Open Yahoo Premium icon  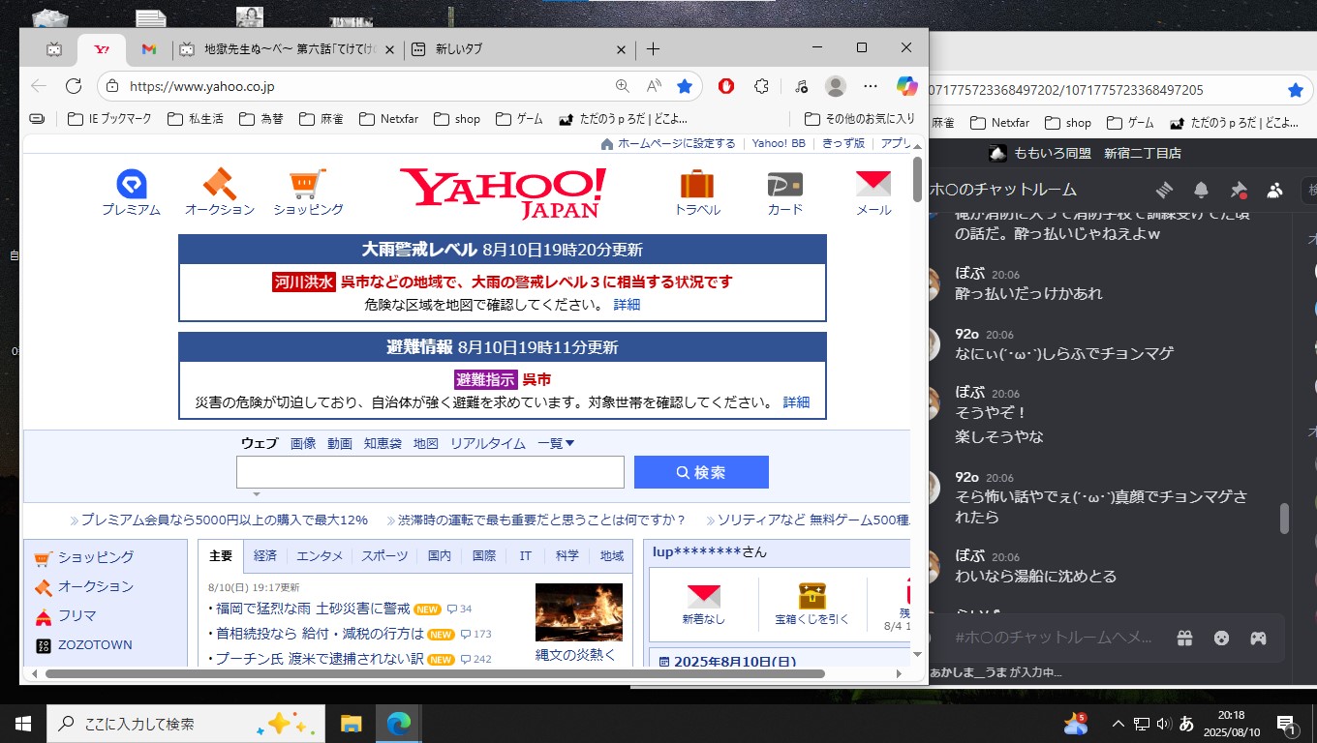(131, 184)
